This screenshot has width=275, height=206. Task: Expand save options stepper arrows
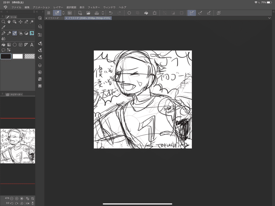[103, 13]
